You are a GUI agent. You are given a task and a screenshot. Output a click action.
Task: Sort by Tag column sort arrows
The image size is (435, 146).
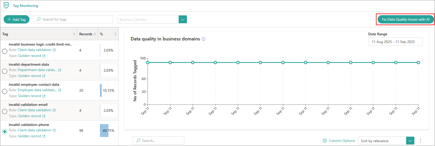pos(74,34)
